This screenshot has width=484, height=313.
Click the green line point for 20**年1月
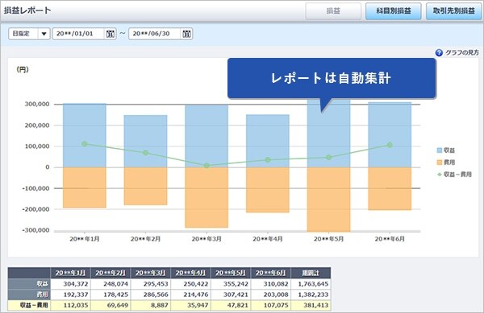click(x=85, y=144)
